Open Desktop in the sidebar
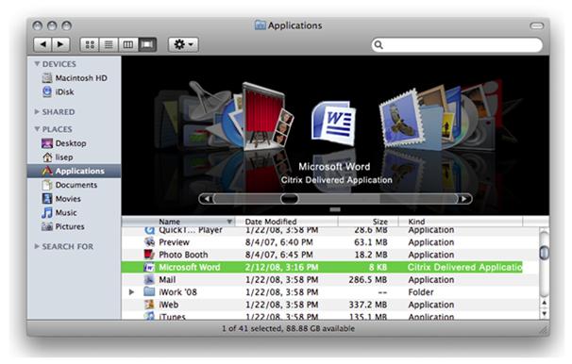This screenshot has height=364, width=572. tap(64, 143)
